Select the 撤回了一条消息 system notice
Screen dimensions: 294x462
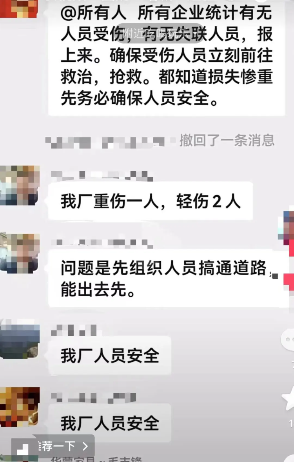pyautogui.click(x=227, y=140)
